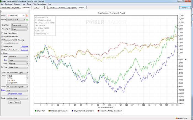This screenshot has width=193, height=120.
Task: Collapse the Filters section
Action: pos(2,53)
